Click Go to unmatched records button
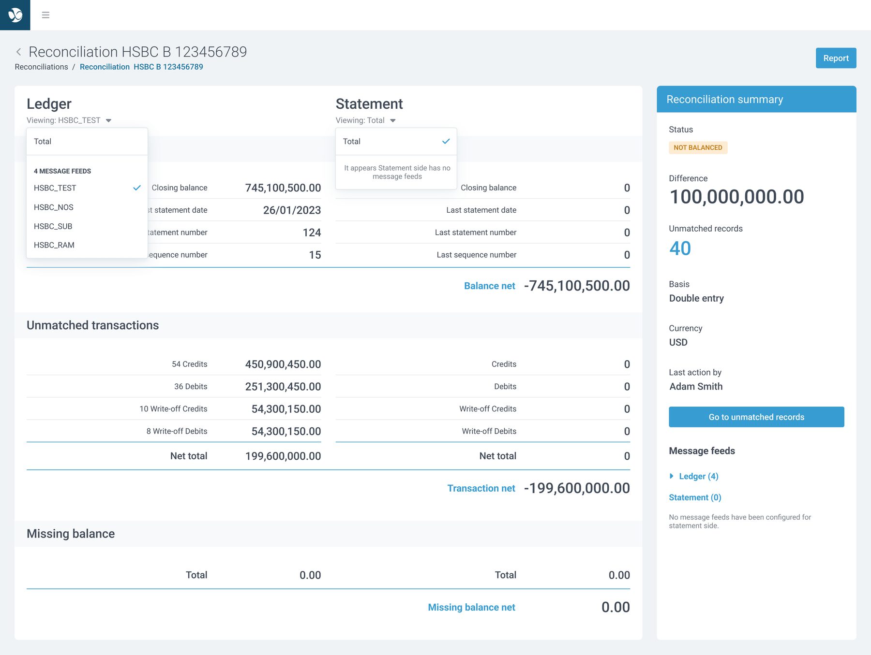This screenshot has width=871, height=655. point(756,417)
